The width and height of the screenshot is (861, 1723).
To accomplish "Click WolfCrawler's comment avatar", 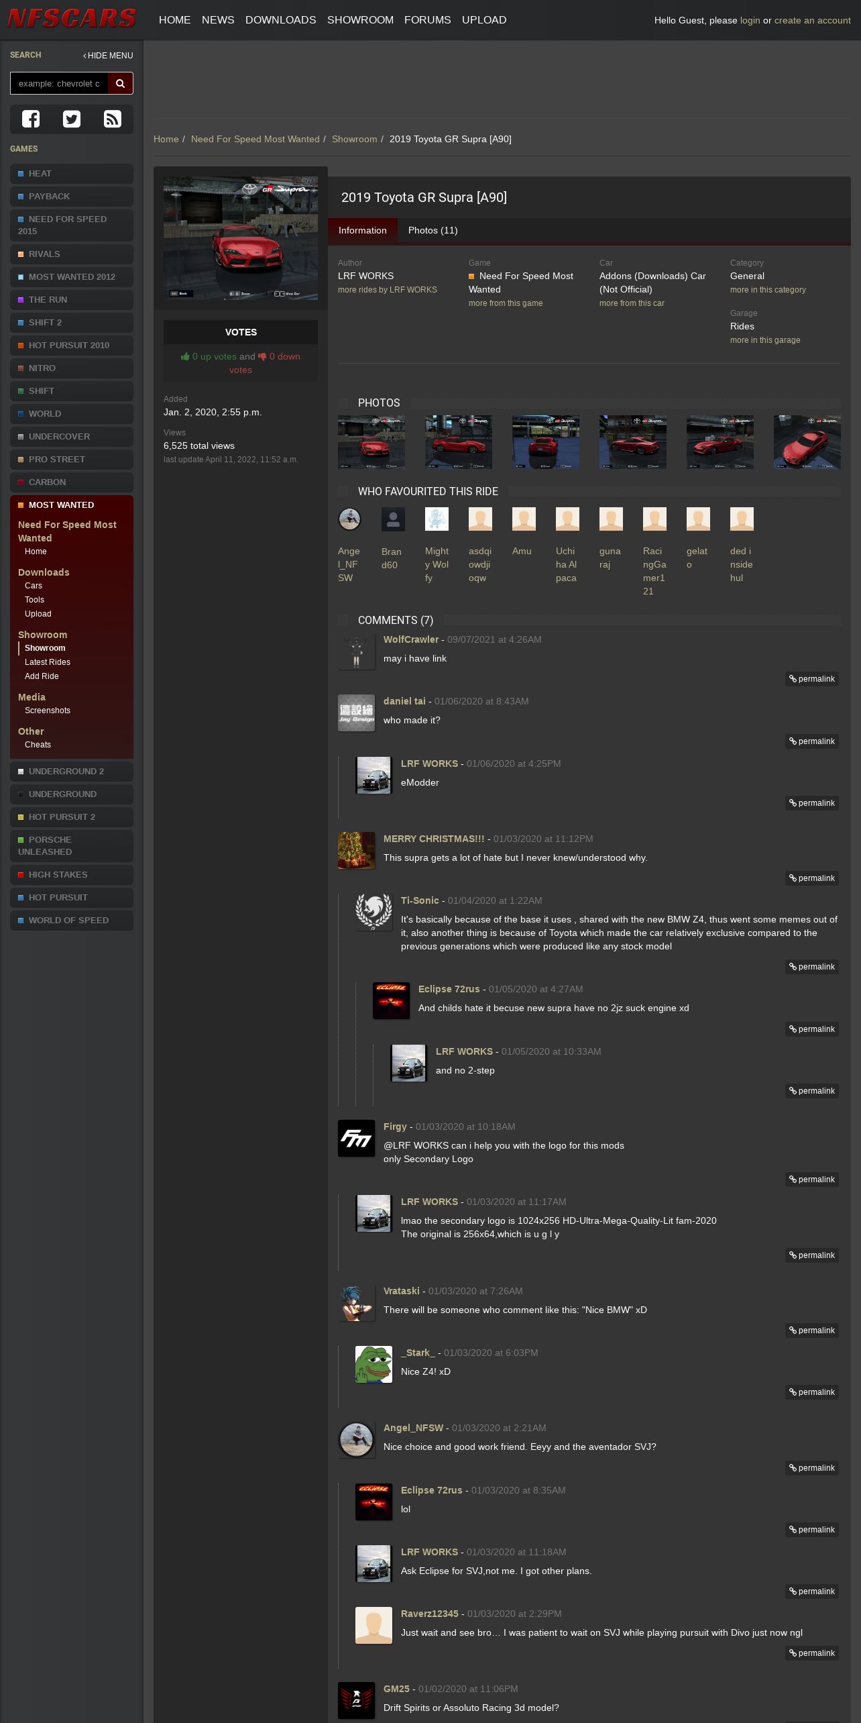I will click(x=356, y=651).
